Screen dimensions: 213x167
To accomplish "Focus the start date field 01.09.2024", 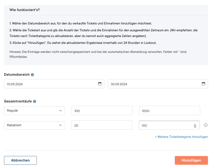I will tap(54, 84).
